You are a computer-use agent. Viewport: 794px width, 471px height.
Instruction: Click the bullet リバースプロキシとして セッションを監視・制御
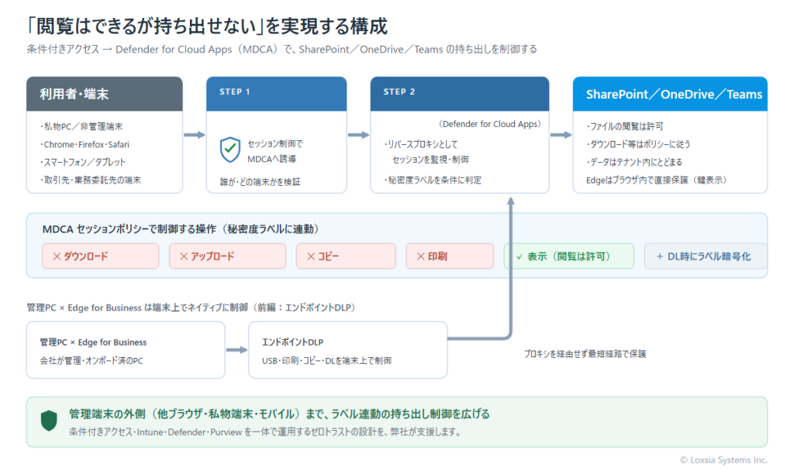[426, 152]
